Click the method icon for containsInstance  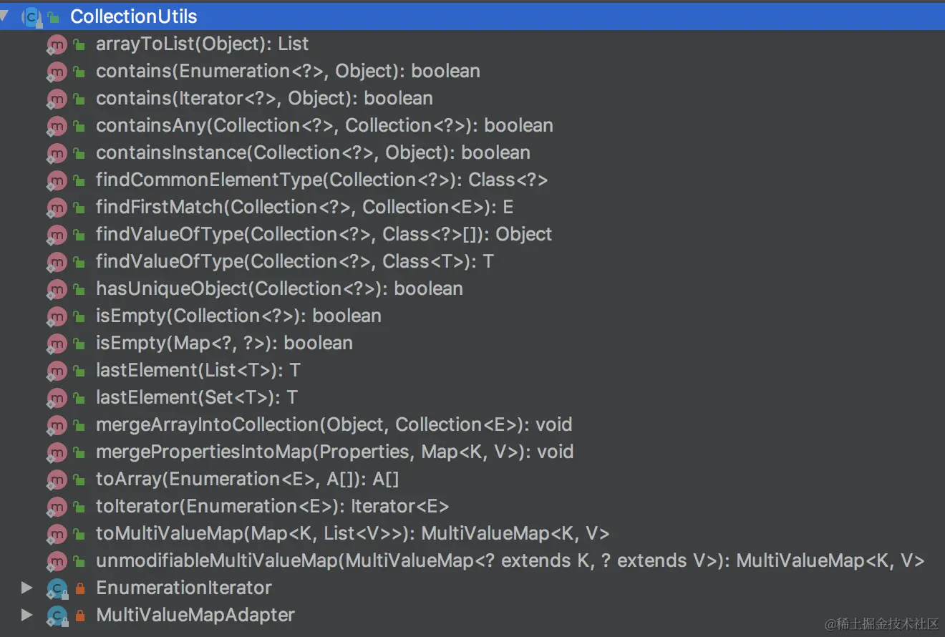pyautogui.click(x=57, y=153)
